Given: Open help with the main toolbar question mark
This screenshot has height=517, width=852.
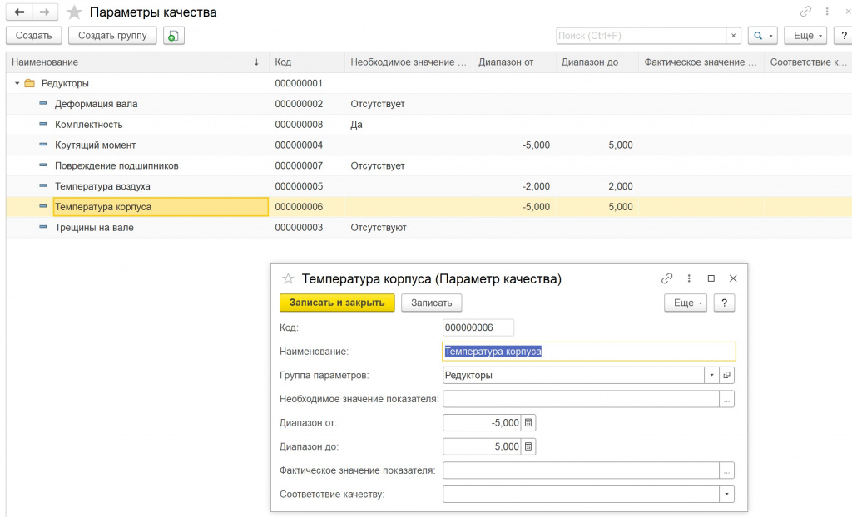Looking at the screenshot, I should [x=844, y=36].
